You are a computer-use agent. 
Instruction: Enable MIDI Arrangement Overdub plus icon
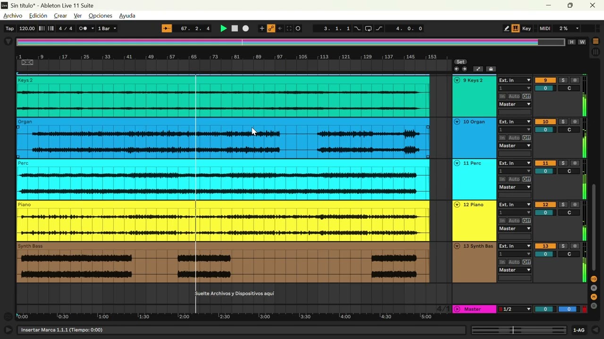(262, 28)
